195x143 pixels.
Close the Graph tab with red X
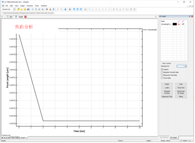[25, 17]
